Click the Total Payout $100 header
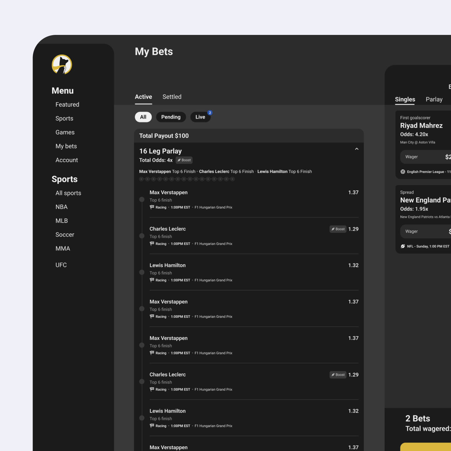The image size is (451, 451). (249, 136)
